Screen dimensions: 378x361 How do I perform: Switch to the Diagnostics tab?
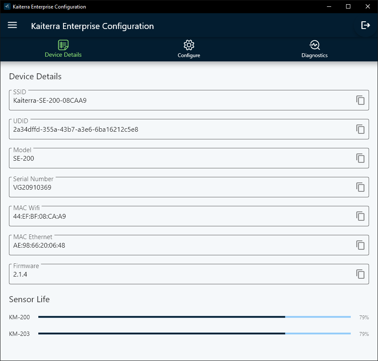pyautogui.click(x=314, y=49)
